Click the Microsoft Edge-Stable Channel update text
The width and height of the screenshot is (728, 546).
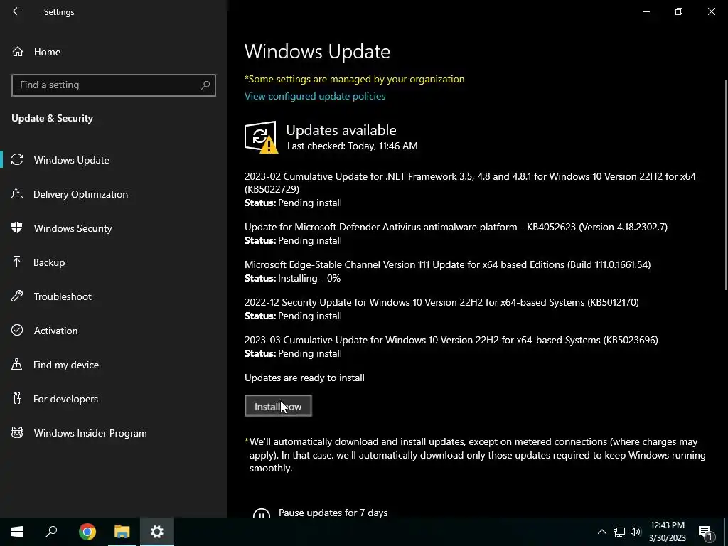[x=448, y=264]
